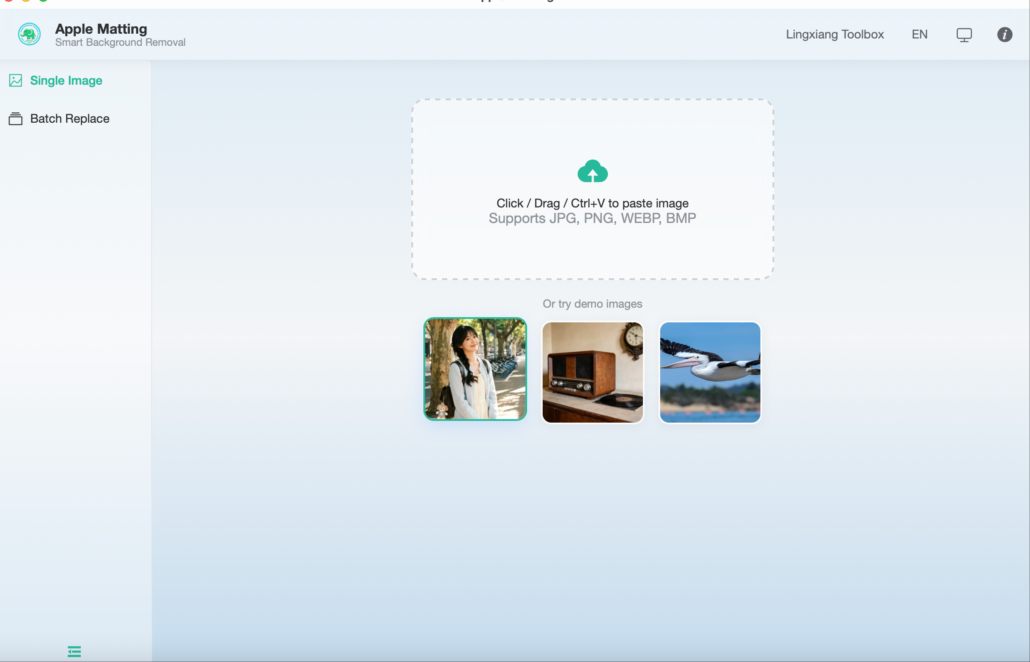Switch to the Batch Replace tab label
This screenshot has height=662, width=1030.
[x=70, y=119]
